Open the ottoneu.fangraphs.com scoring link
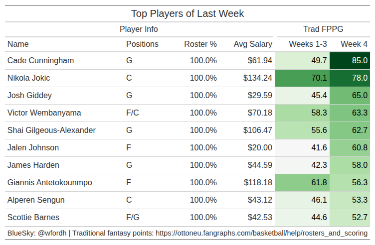Screen dimensions: 375x245 [262, 233]
